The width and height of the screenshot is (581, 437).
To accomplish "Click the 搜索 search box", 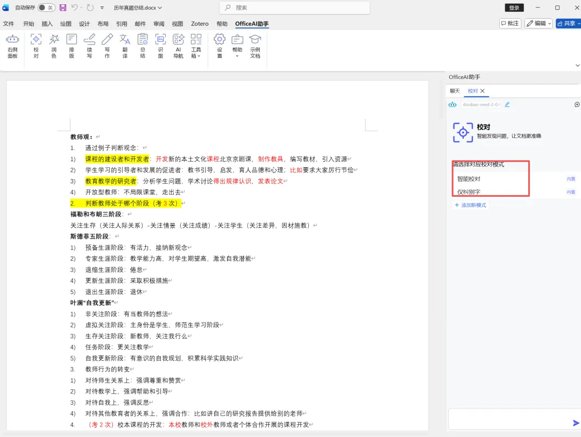I will (295, 8).
